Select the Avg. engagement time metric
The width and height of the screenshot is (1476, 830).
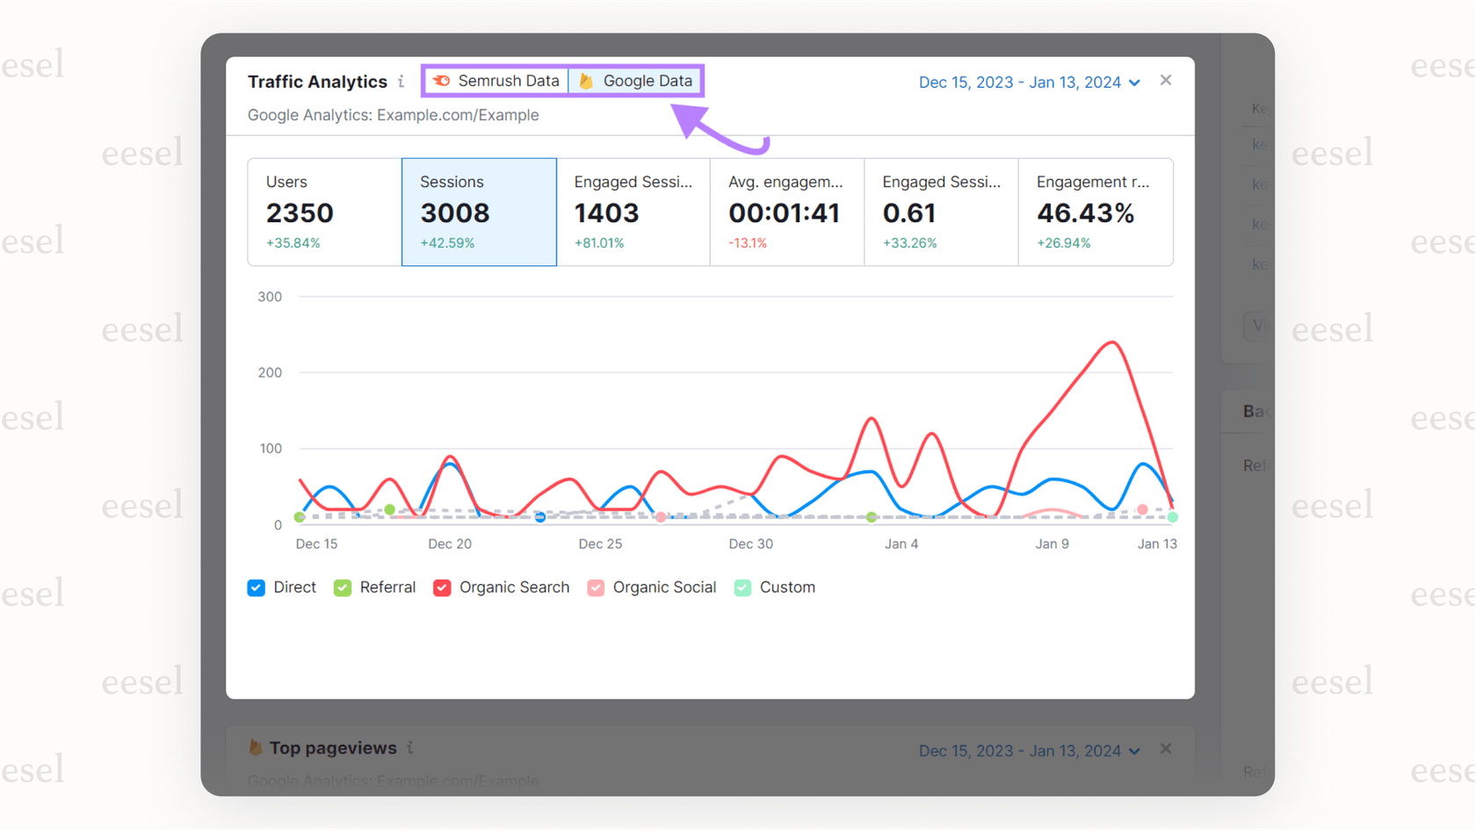pos(786,212)
